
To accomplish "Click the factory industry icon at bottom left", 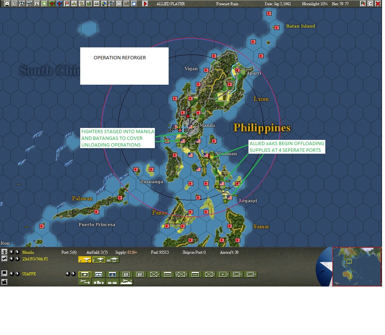I will click(4, 282).
